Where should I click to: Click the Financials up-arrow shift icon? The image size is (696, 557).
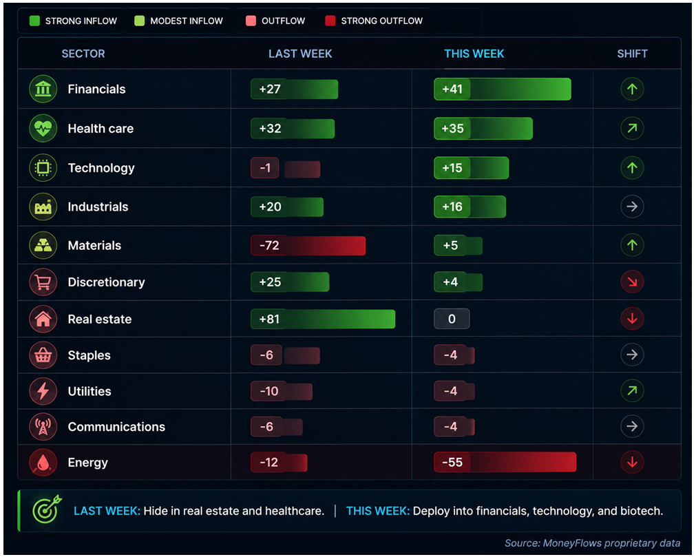(x=632, y=90)
